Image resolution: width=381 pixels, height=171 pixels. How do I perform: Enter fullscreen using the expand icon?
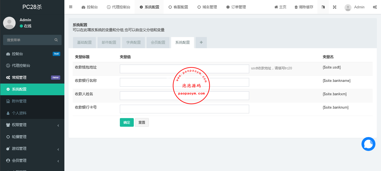click(x=334, y=7)
